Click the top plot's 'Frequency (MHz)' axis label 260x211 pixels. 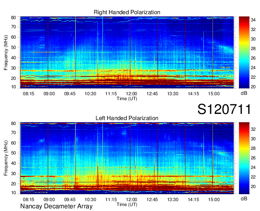pos(6,52)
